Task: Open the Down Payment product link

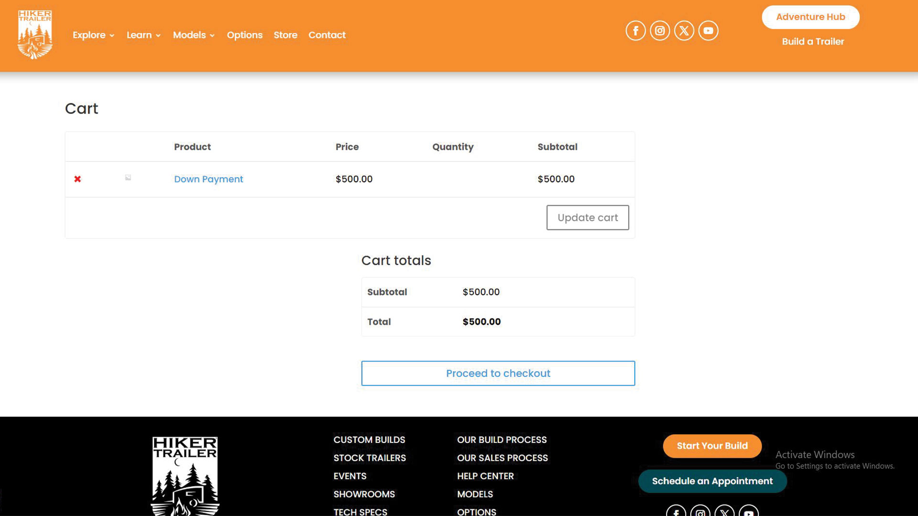Action: [x=208, y=179]
